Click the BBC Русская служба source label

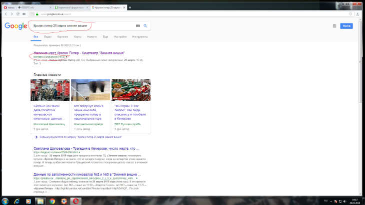(x=127, y=124)
